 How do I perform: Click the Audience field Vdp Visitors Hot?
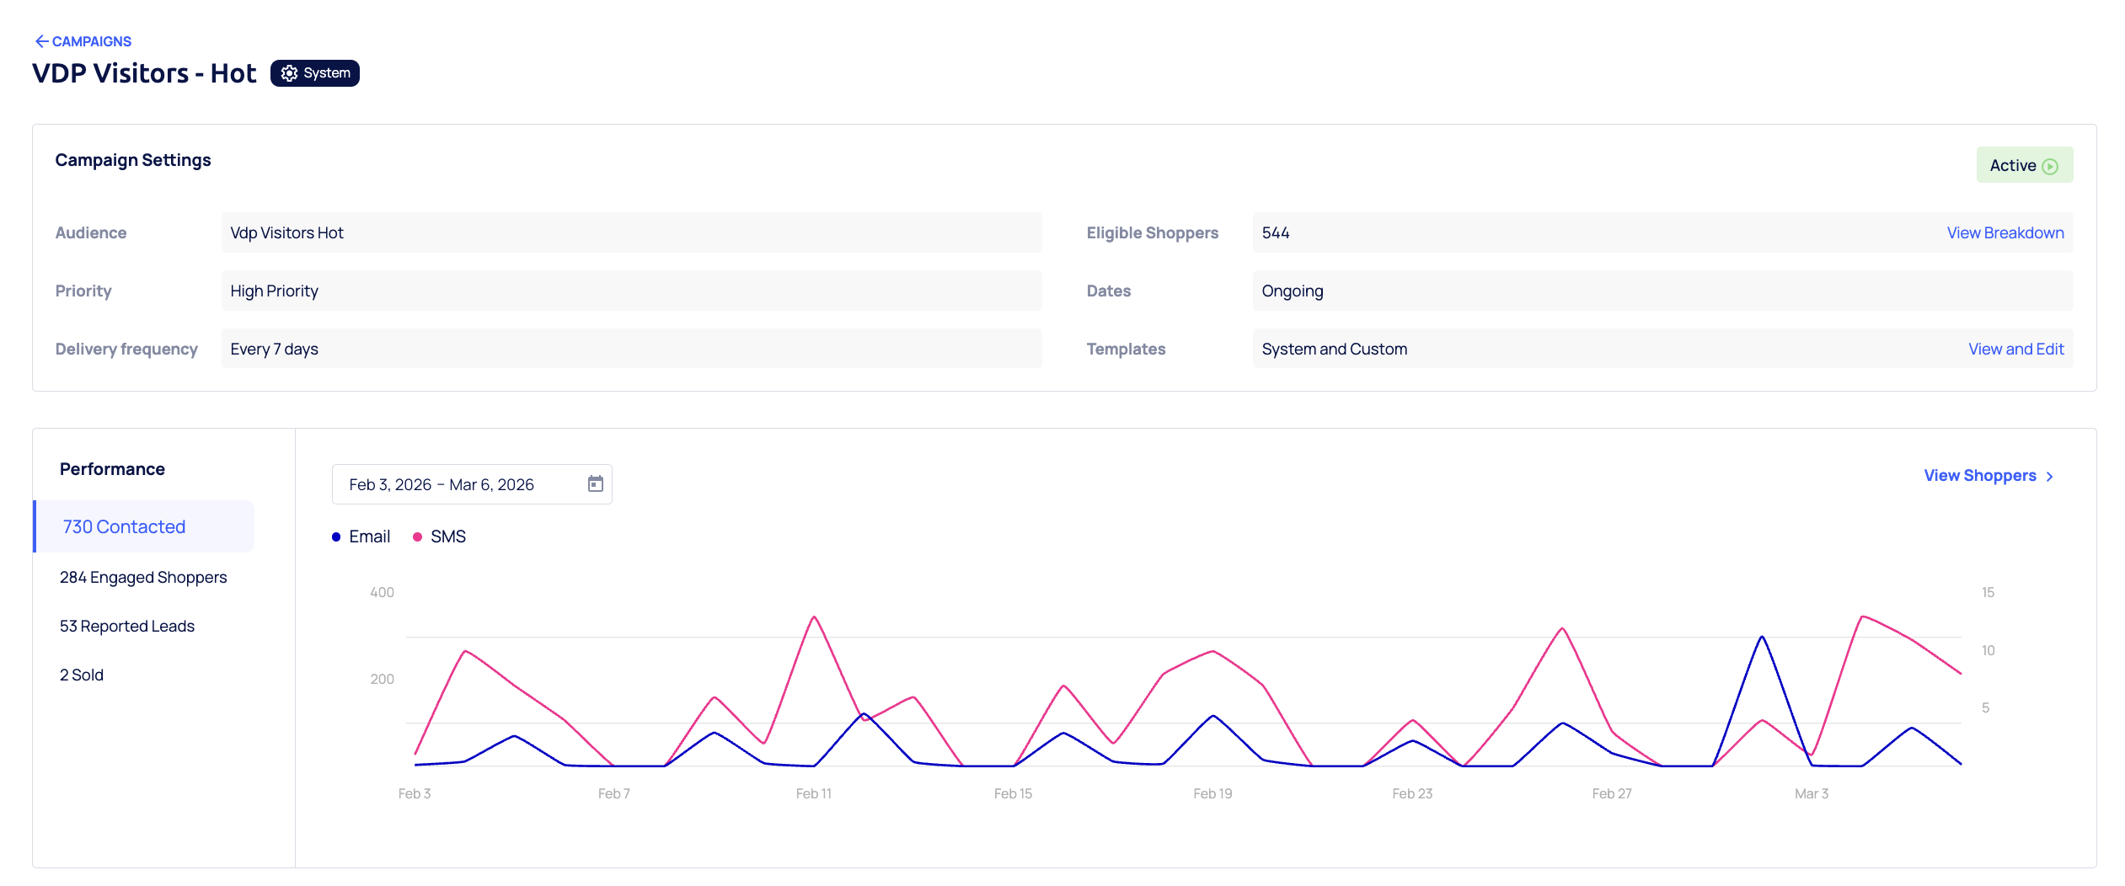pyautogui.click(x=630, y=233)
